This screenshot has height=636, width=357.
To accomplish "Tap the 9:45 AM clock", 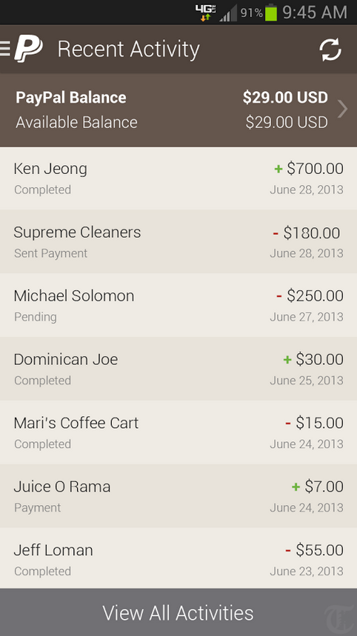I will (x=315, y=13).
